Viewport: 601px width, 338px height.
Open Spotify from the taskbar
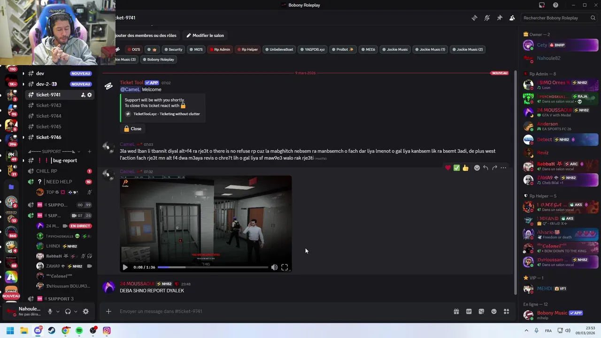pyautogui.click(x=79, y=330)
